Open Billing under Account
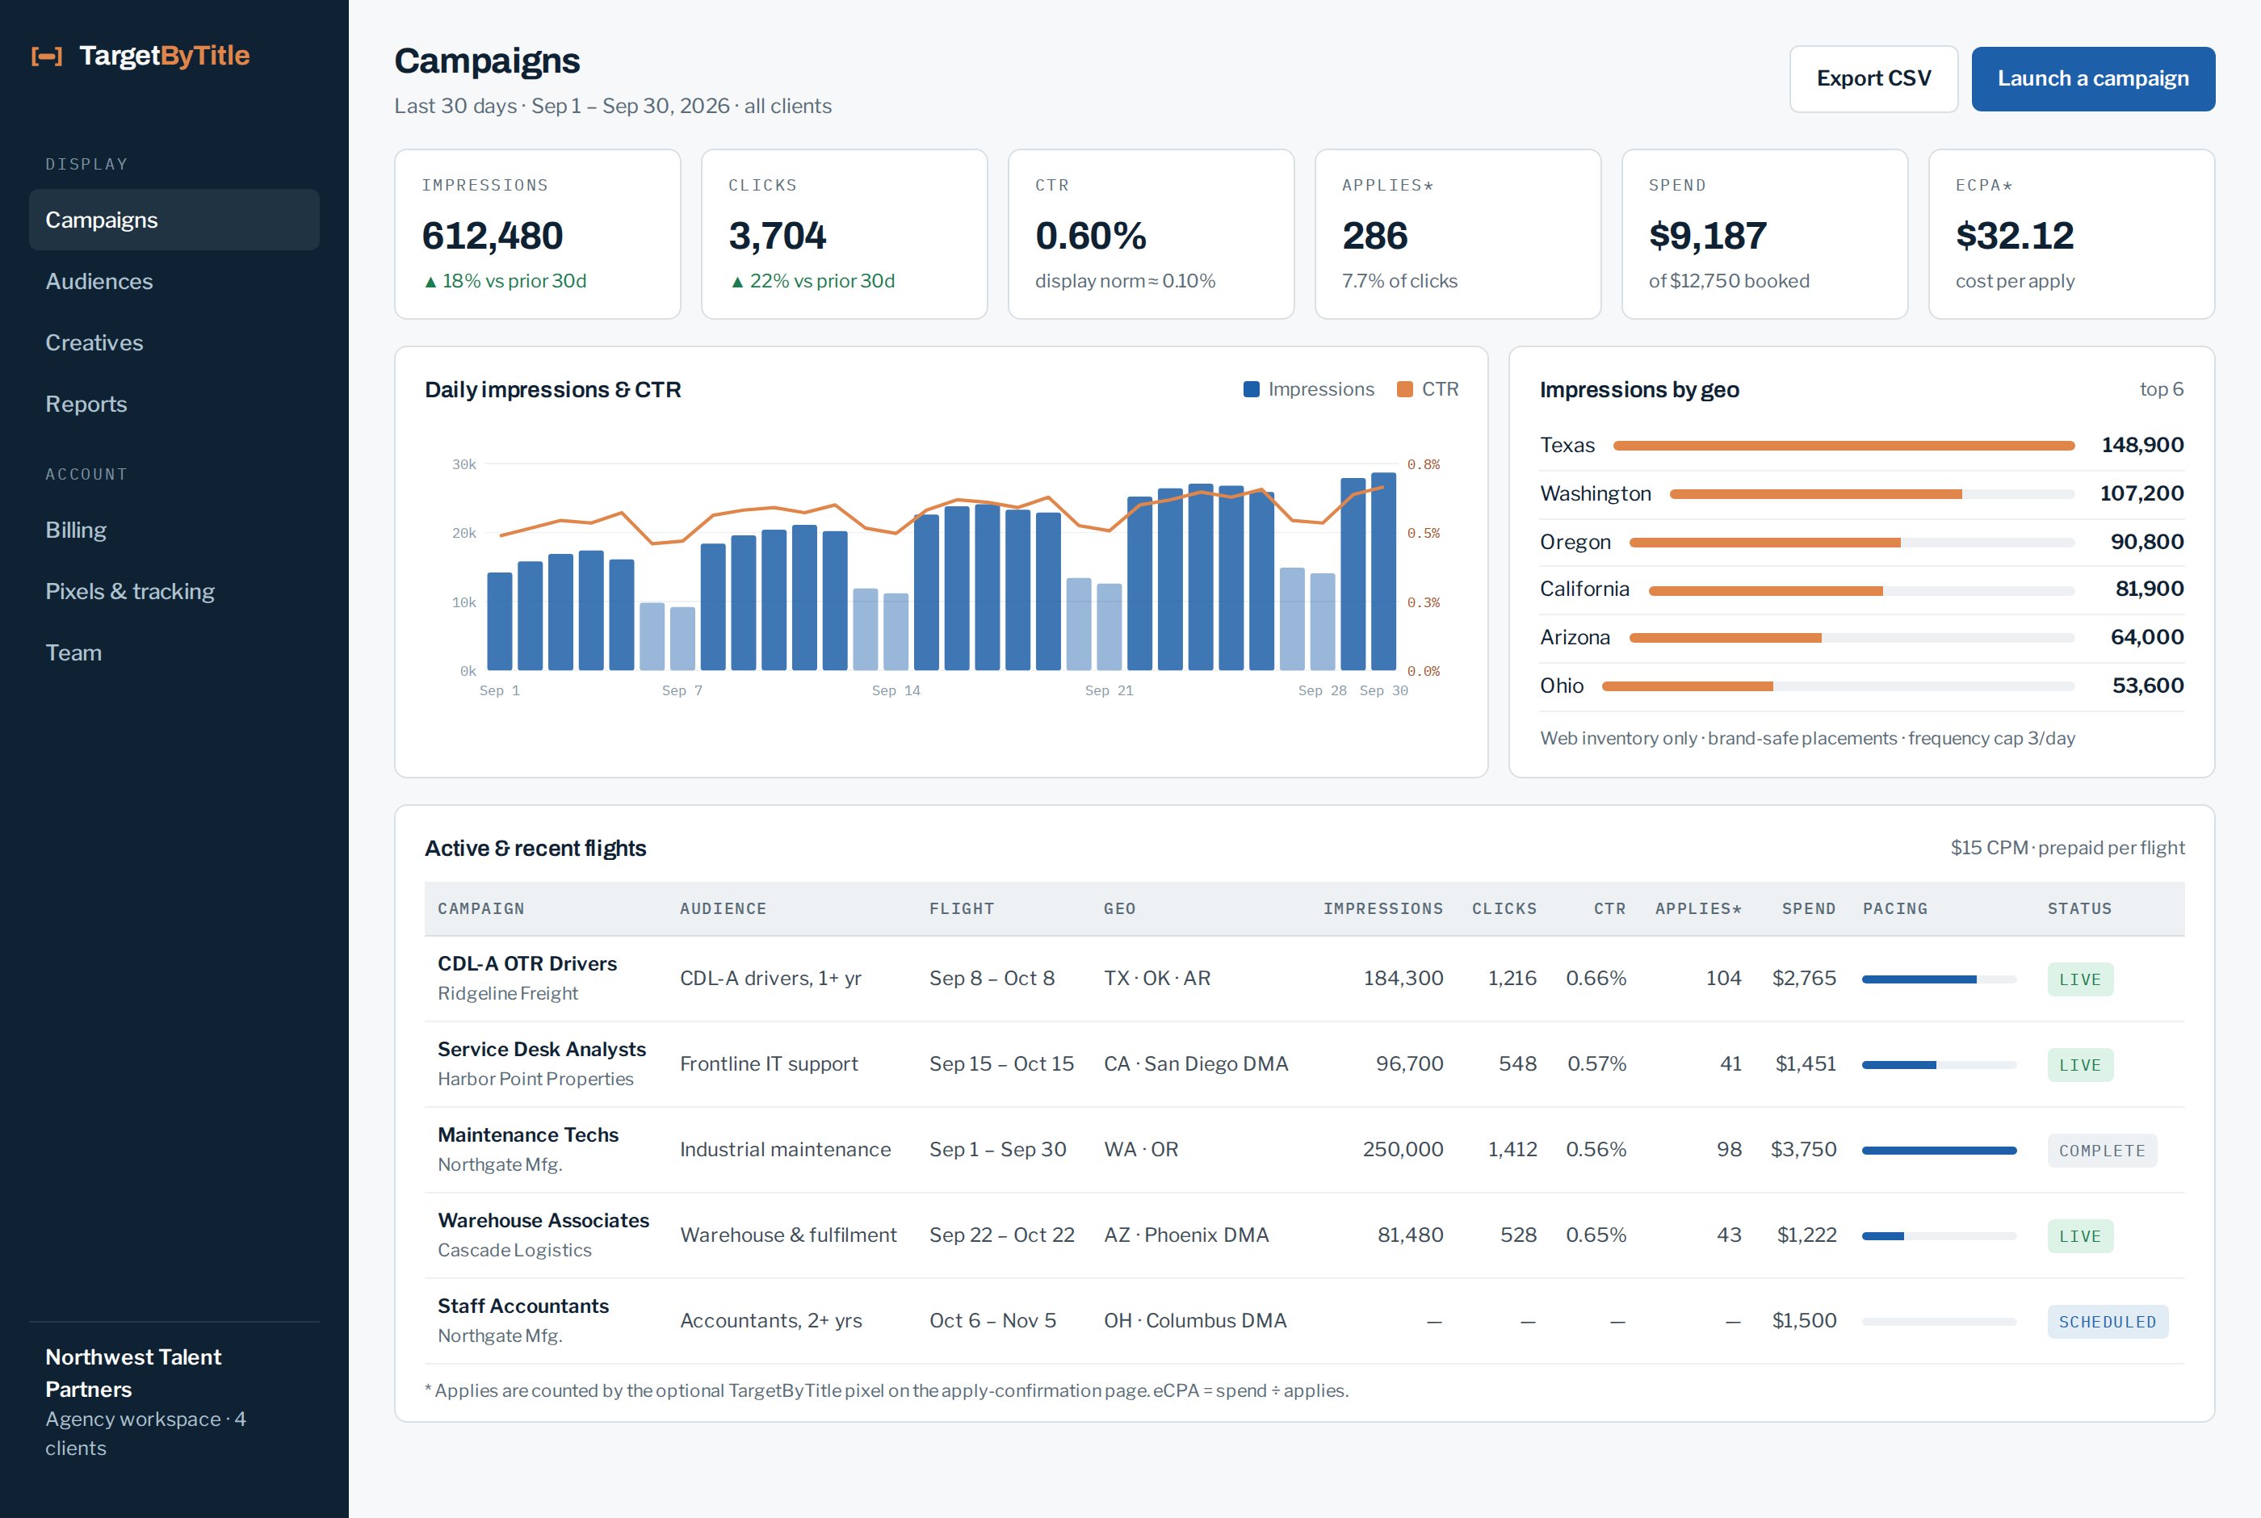 pyautogui.click(x=174, y=530)
